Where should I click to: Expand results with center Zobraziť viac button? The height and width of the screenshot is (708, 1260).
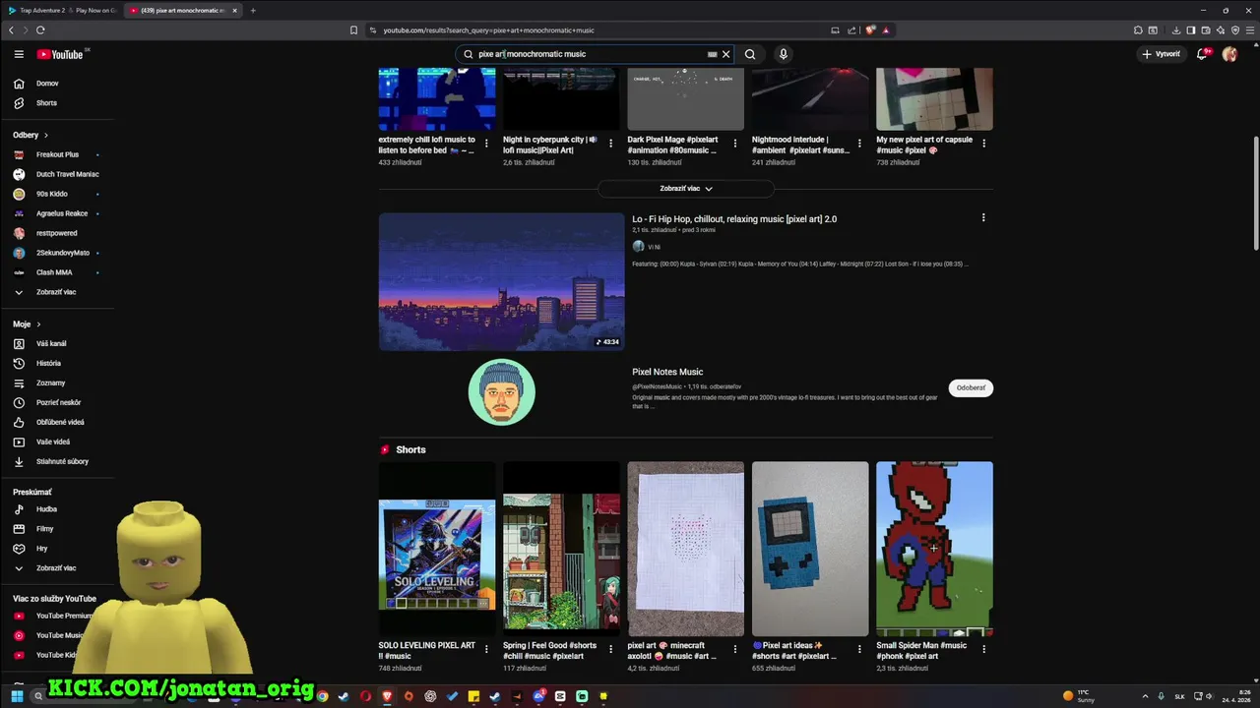(x=686, y=189)
